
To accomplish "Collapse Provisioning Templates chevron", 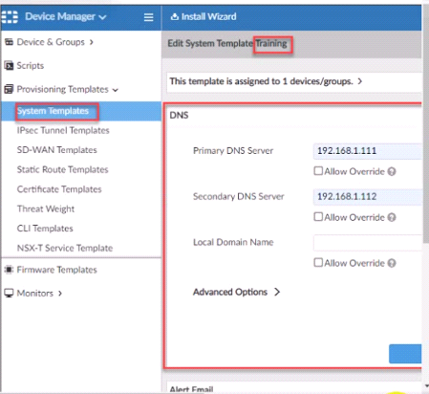I will [116, 90].
